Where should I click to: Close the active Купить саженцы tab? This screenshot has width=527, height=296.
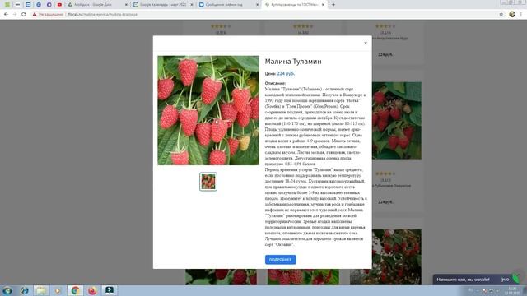point(323,5)
